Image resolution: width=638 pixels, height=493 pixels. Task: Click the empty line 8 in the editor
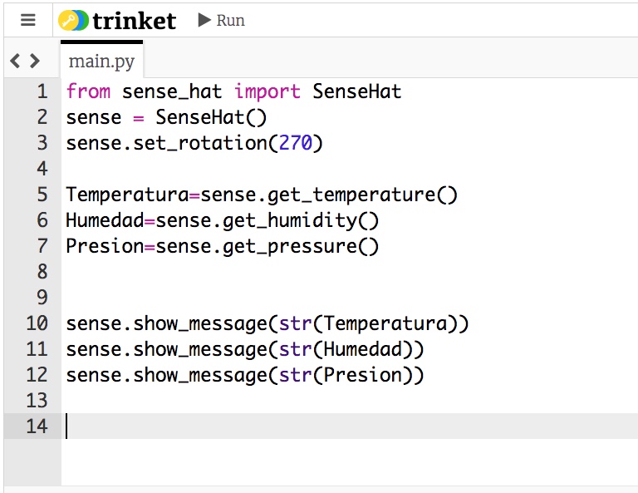249,272
